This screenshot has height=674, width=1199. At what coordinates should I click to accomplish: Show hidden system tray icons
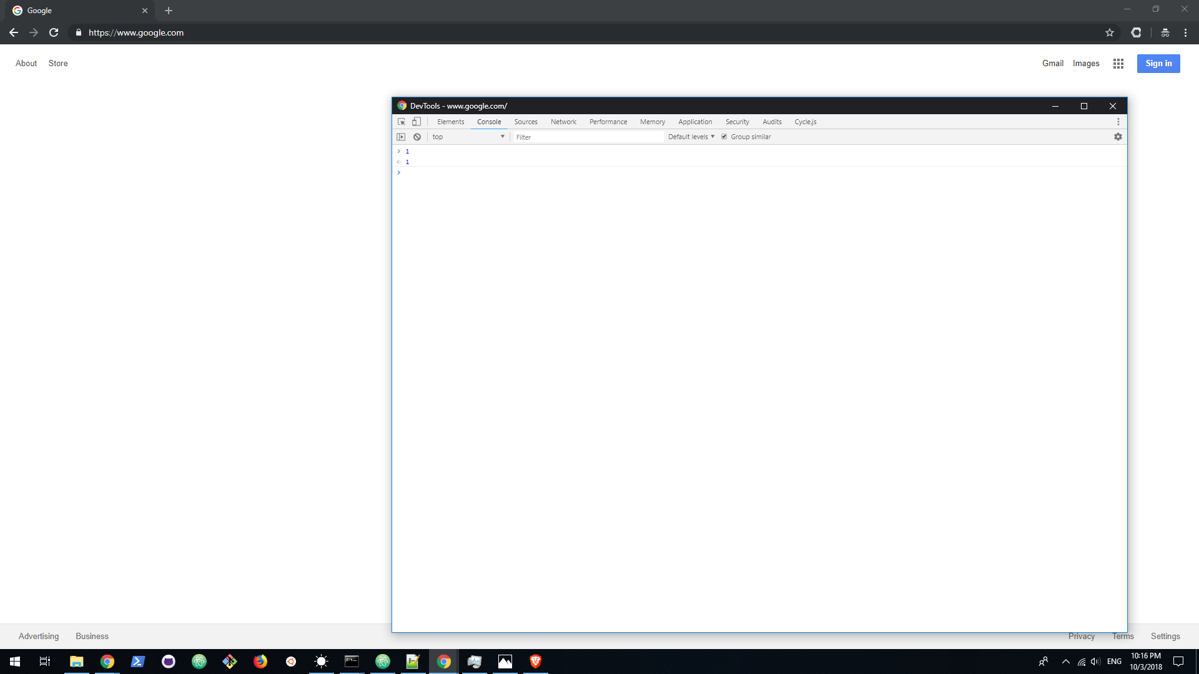pos(1066,662)
